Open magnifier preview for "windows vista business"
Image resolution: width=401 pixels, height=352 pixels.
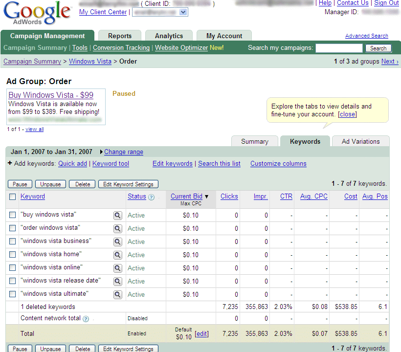point(118,242)
